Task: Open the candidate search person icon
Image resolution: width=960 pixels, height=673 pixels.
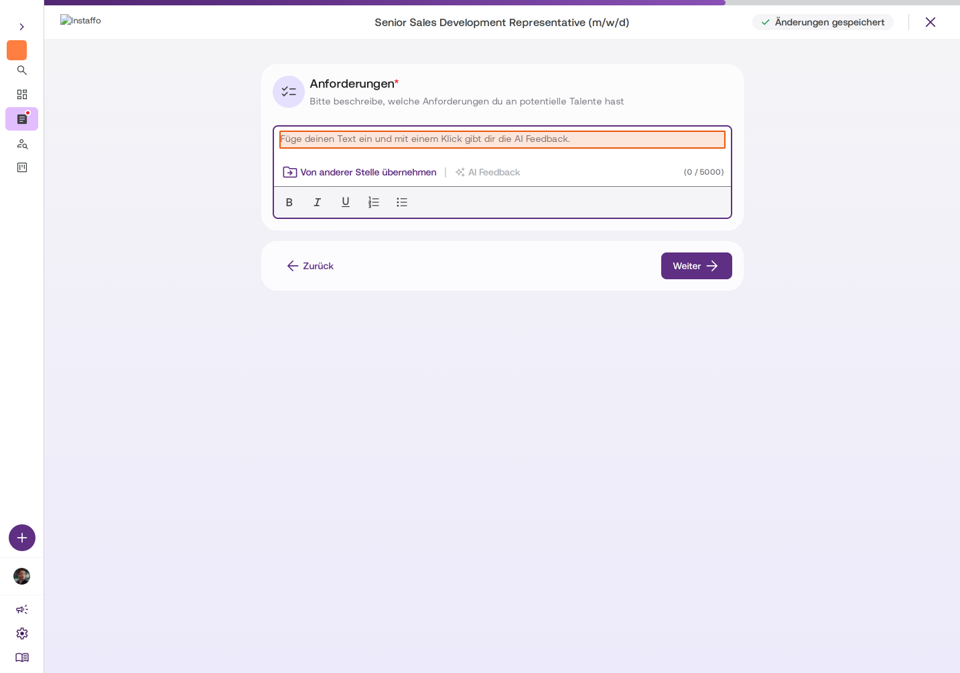Action: pyautogui.click(x=22, y=143)
